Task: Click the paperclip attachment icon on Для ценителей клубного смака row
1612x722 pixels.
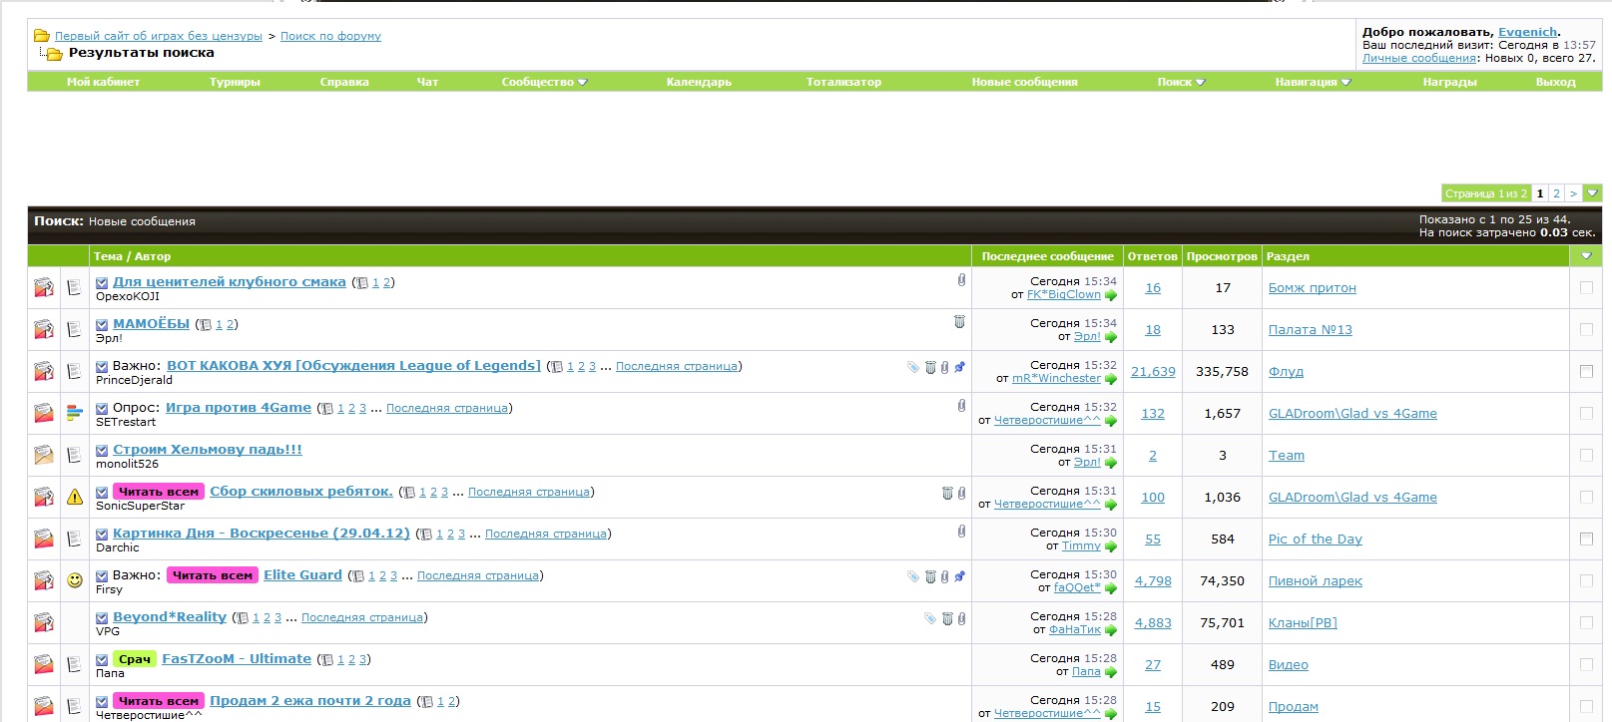Action: 961,280
